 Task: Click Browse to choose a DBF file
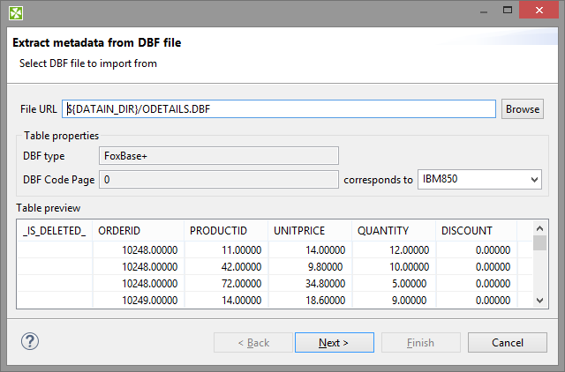[x=522, y=109]
